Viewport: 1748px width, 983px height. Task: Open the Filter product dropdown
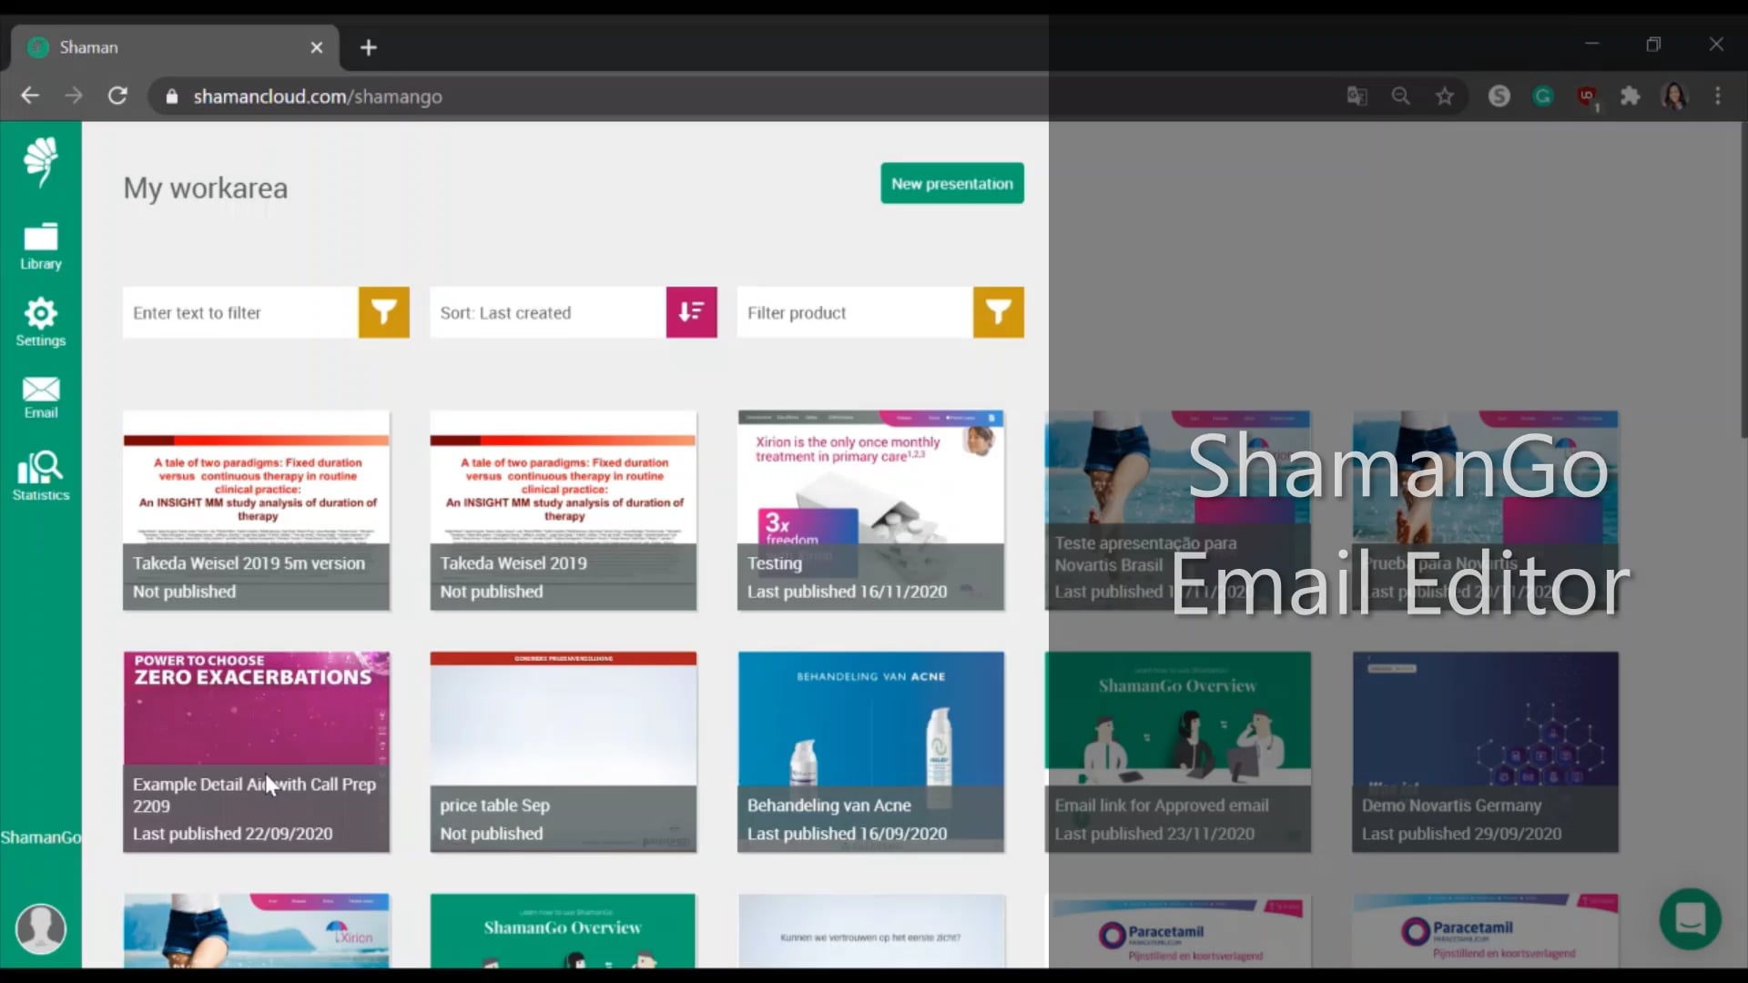click(851, 312)
